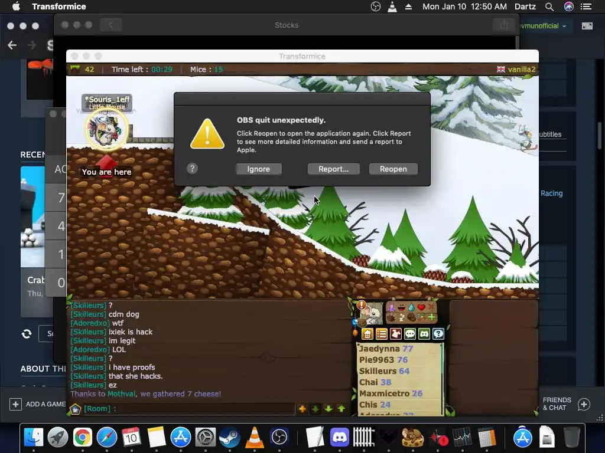Open Notification Center list icon
This screenshot has width=605, height=453.
[x=586, y=6]
